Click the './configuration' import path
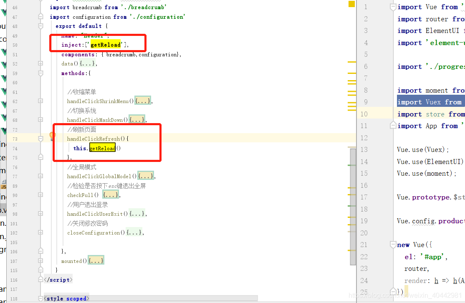The image size is (465, 303). pos(157,17)
